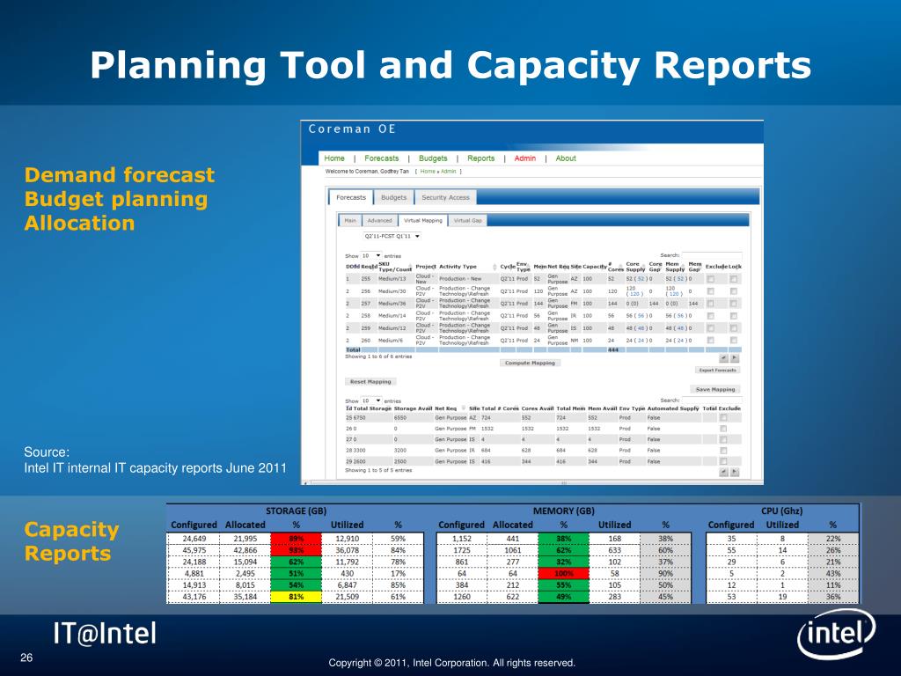The height and width of the screenshot is (676, 901).
Task: Select the Virtual Mapping sub-tab
Action: [x=423, y=220]
